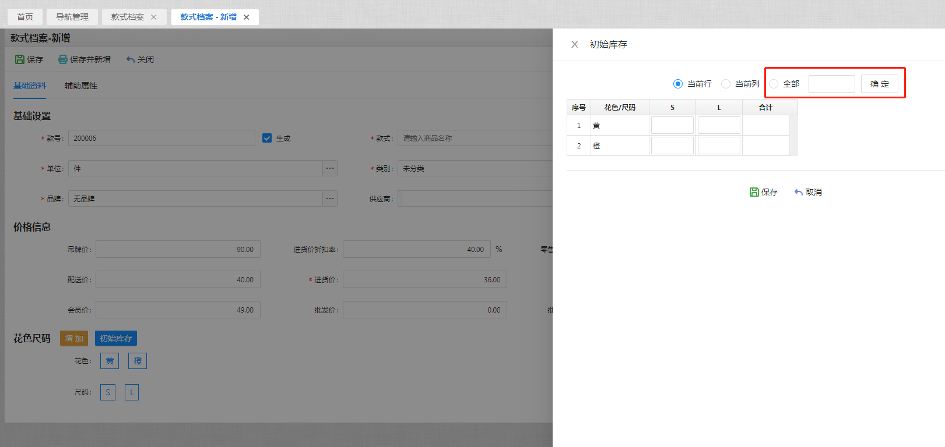Open the 基础资料 sub-tab

30,86
